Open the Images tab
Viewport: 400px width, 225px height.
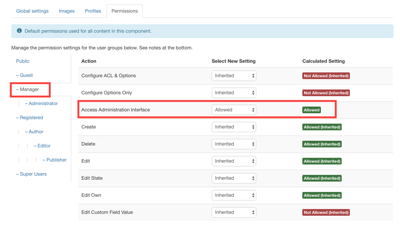tap(66, 11)
